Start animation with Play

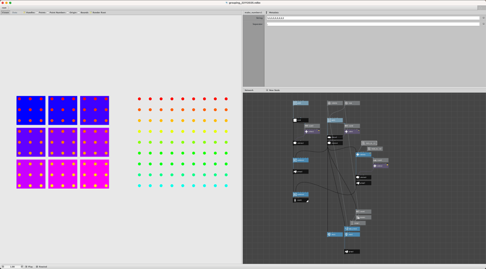click(29, 267)
